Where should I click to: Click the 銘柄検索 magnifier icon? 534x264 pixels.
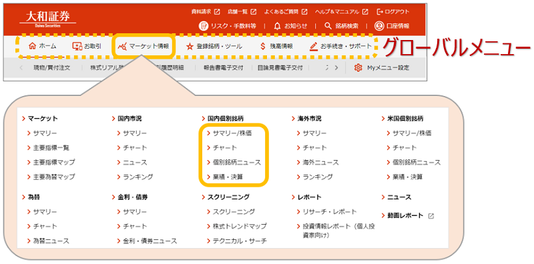coord(328,26)
